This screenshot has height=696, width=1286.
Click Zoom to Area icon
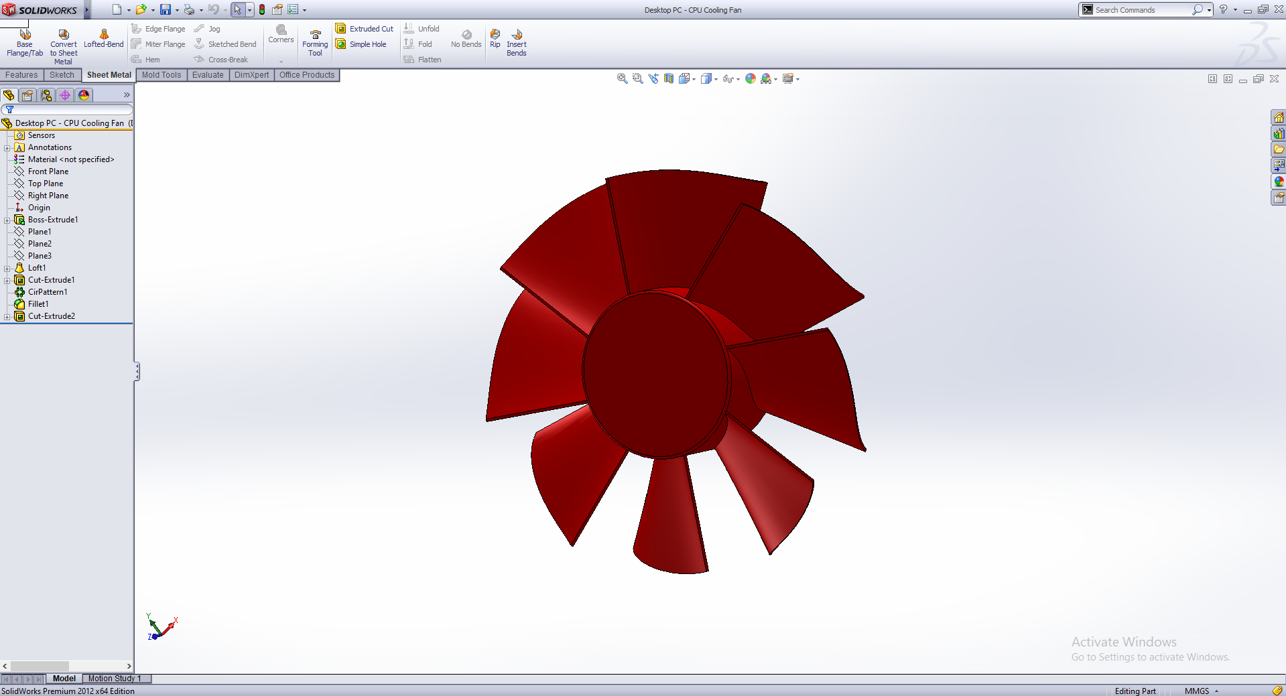point(637,78)
